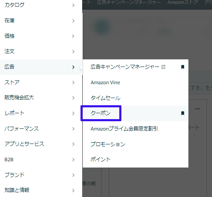
Task: Open the ストア menu item
Action: click(41, 83)
